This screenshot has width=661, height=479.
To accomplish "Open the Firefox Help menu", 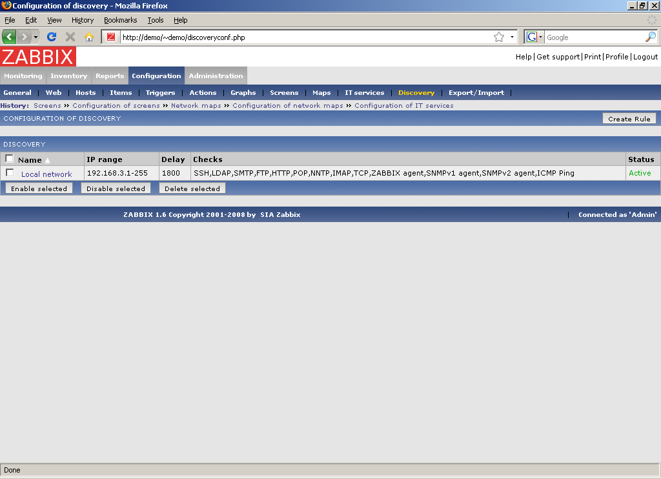I will click(181, 20).
